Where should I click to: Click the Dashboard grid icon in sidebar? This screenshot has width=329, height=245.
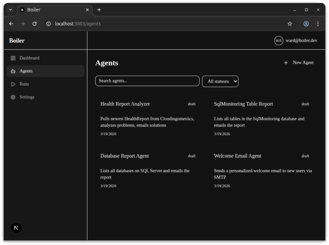(13, 58)
